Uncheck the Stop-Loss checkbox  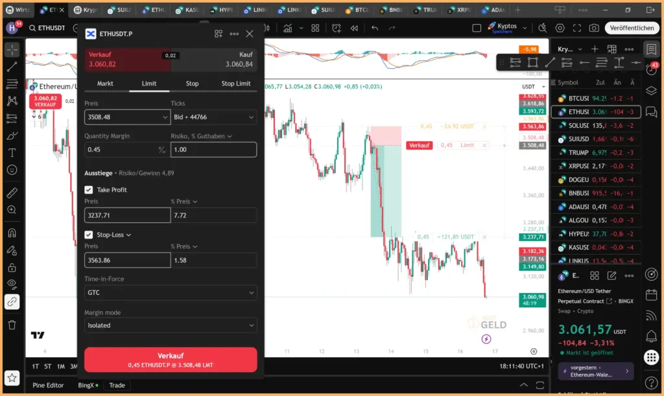click(89, 235)
